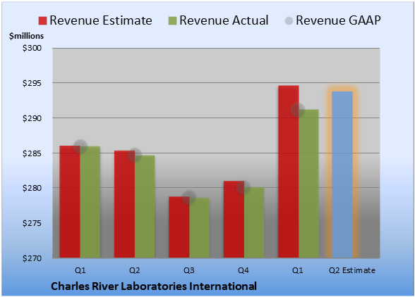The width and height of the screenshot is (415, 297).
Task: Click the "Q4" quarter label
Action: 243,270
